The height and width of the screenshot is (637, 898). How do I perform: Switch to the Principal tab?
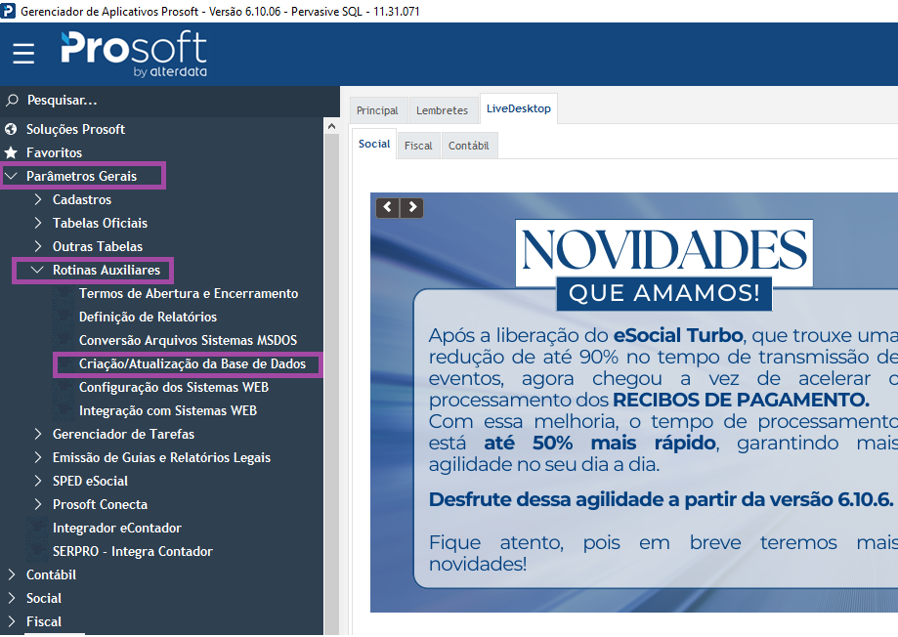point(378,110)
